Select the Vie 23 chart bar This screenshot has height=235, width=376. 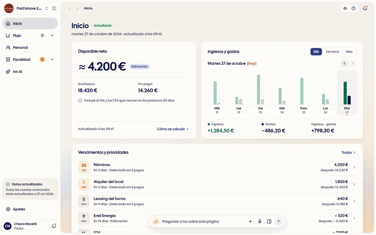pos(260,92)
